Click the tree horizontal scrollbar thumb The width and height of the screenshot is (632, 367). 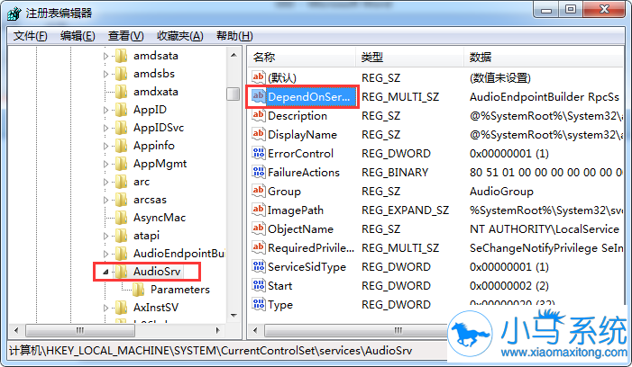[x=80, y=330]
